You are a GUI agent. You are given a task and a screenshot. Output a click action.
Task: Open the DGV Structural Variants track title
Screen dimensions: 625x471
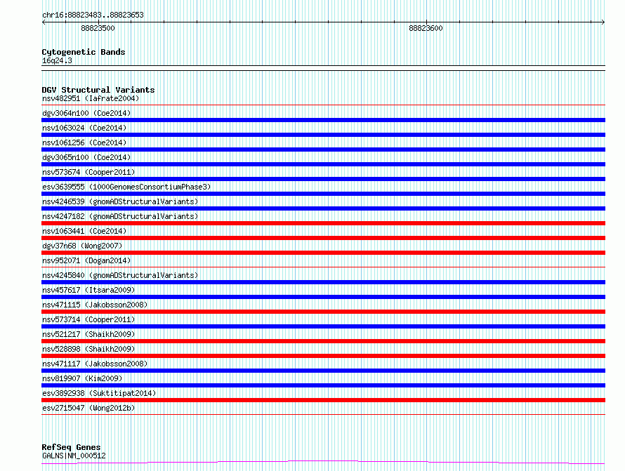[x=98, y=90]
